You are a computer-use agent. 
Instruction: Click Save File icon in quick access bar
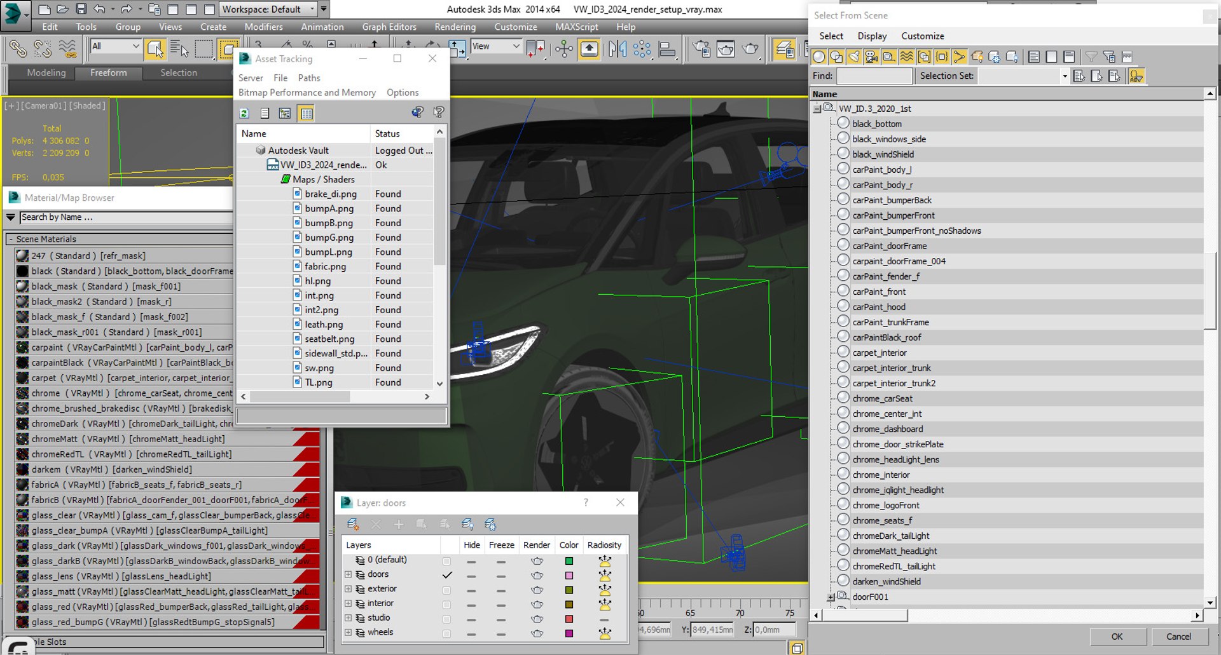click(x=81, y=9)
